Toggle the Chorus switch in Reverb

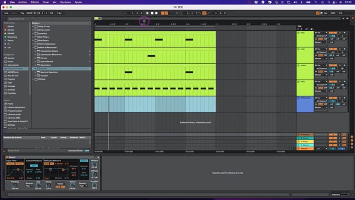[84, 161]
